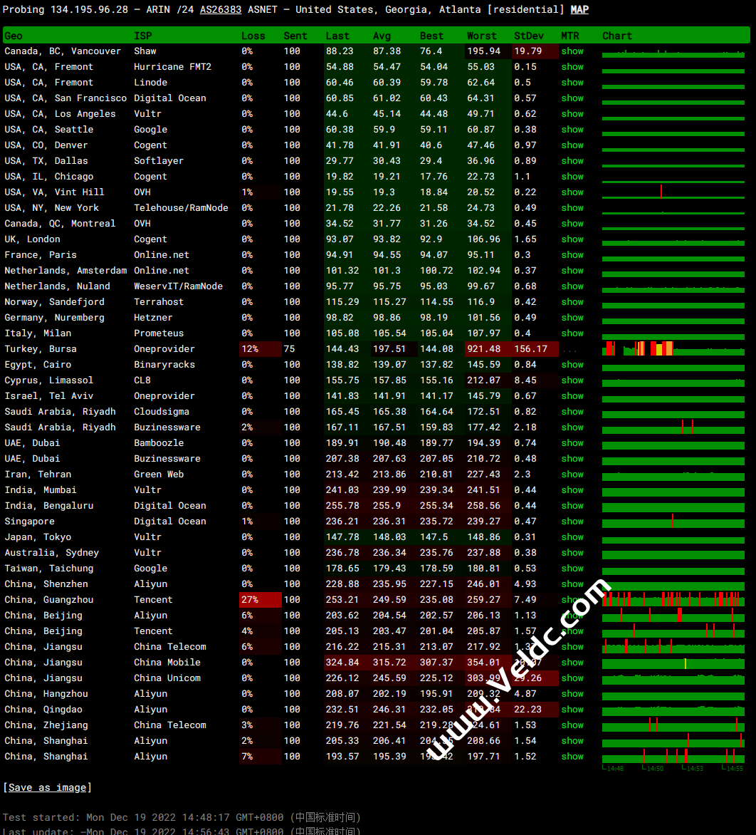Show MTR for Vancouver Shaw row
This screenshot has height=835, width=756.
click(572, 51)
